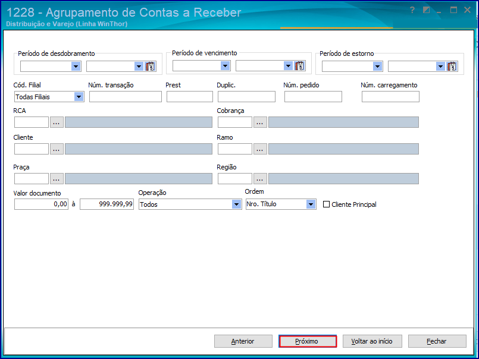
Task: Focus the Praça code input field
Action: click(x=32, y=178)
